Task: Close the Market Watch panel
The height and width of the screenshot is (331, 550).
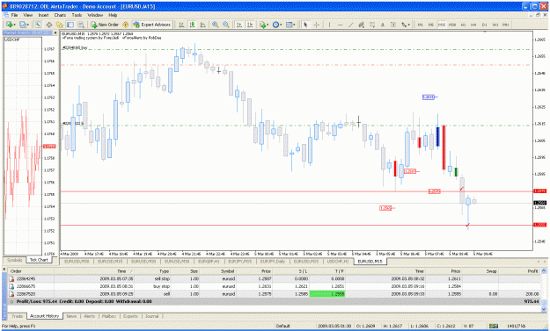Action: (x=55, y=32)
